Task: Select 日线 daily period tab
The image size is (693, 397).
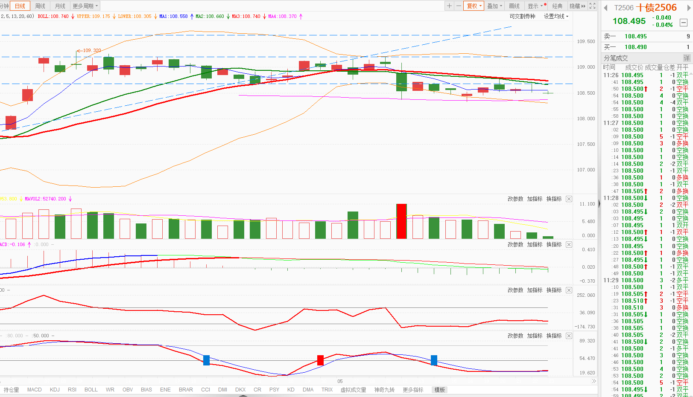Action: [x=20, y=6]
